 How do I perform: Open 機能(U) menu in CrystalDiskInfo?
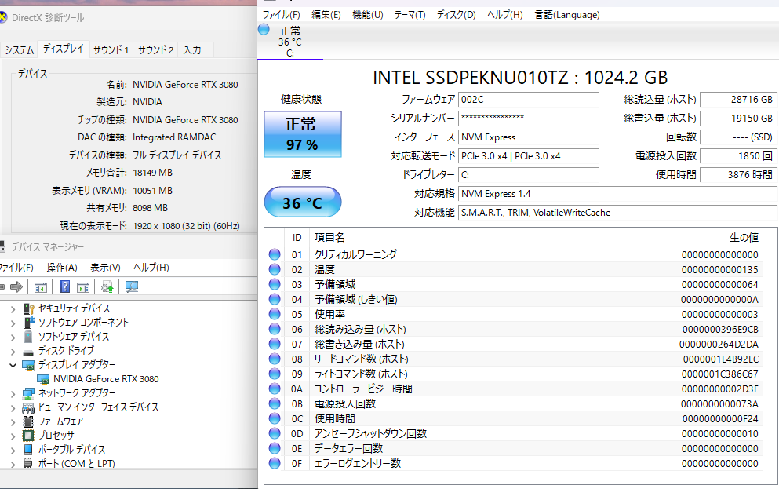(x=368, y=15)
